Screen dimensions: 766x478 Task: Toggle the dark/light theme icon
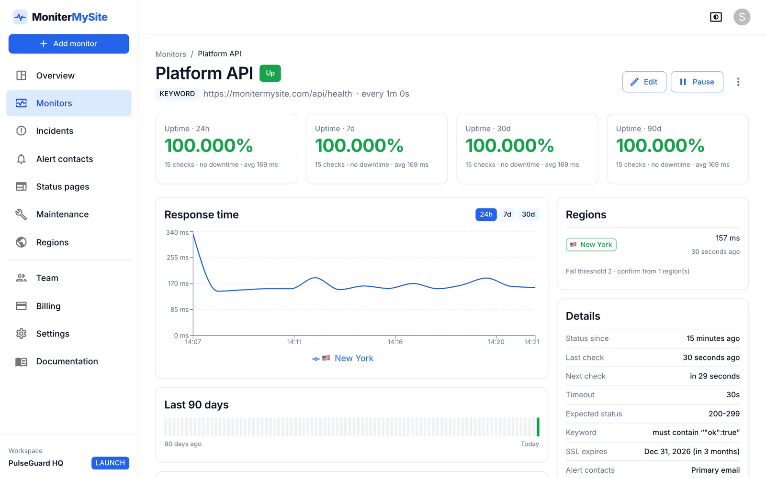point(716,17)
